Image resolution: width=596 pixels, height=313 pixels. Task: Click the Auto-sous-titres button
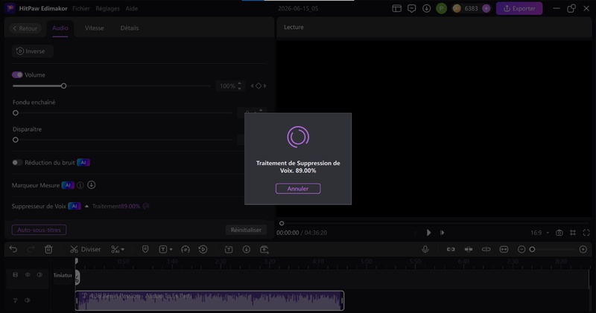[39, 230]
